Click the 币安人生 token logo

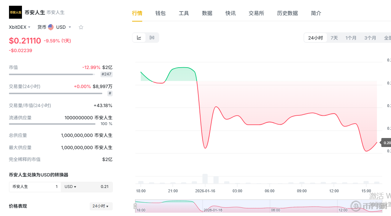click(15, 12)
